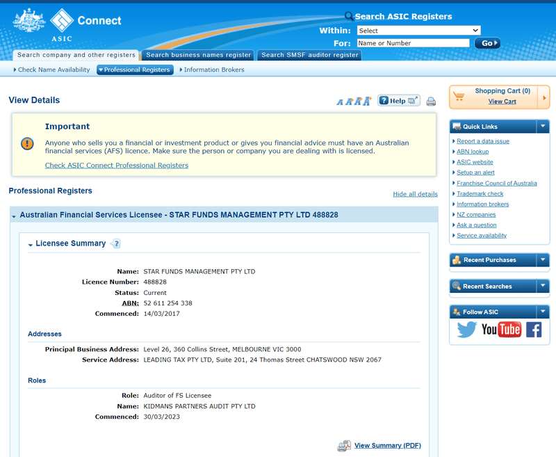556x457 pixels.
Task: Click the Recent Purchases coins icon
Action: pos(457,260)
